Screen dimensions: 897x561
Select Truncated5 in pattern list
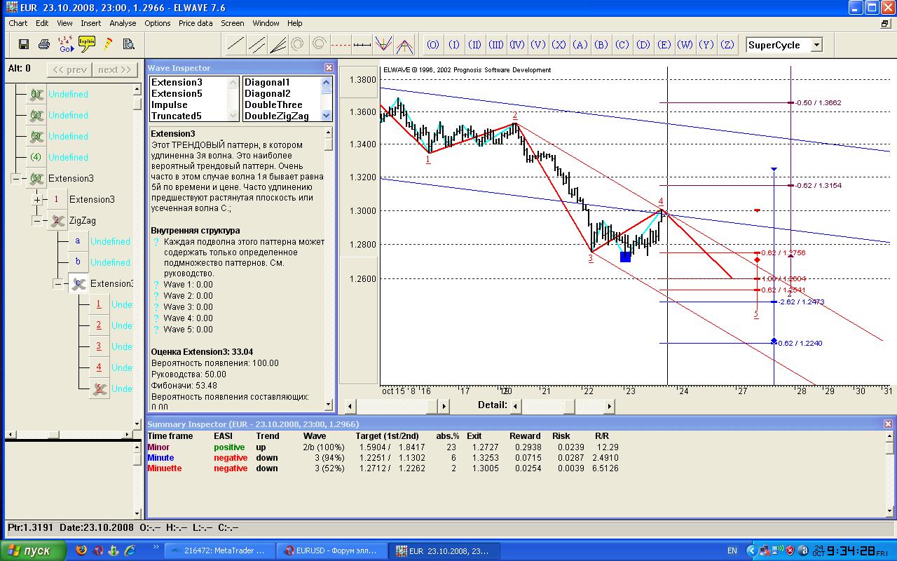(176, 116)
